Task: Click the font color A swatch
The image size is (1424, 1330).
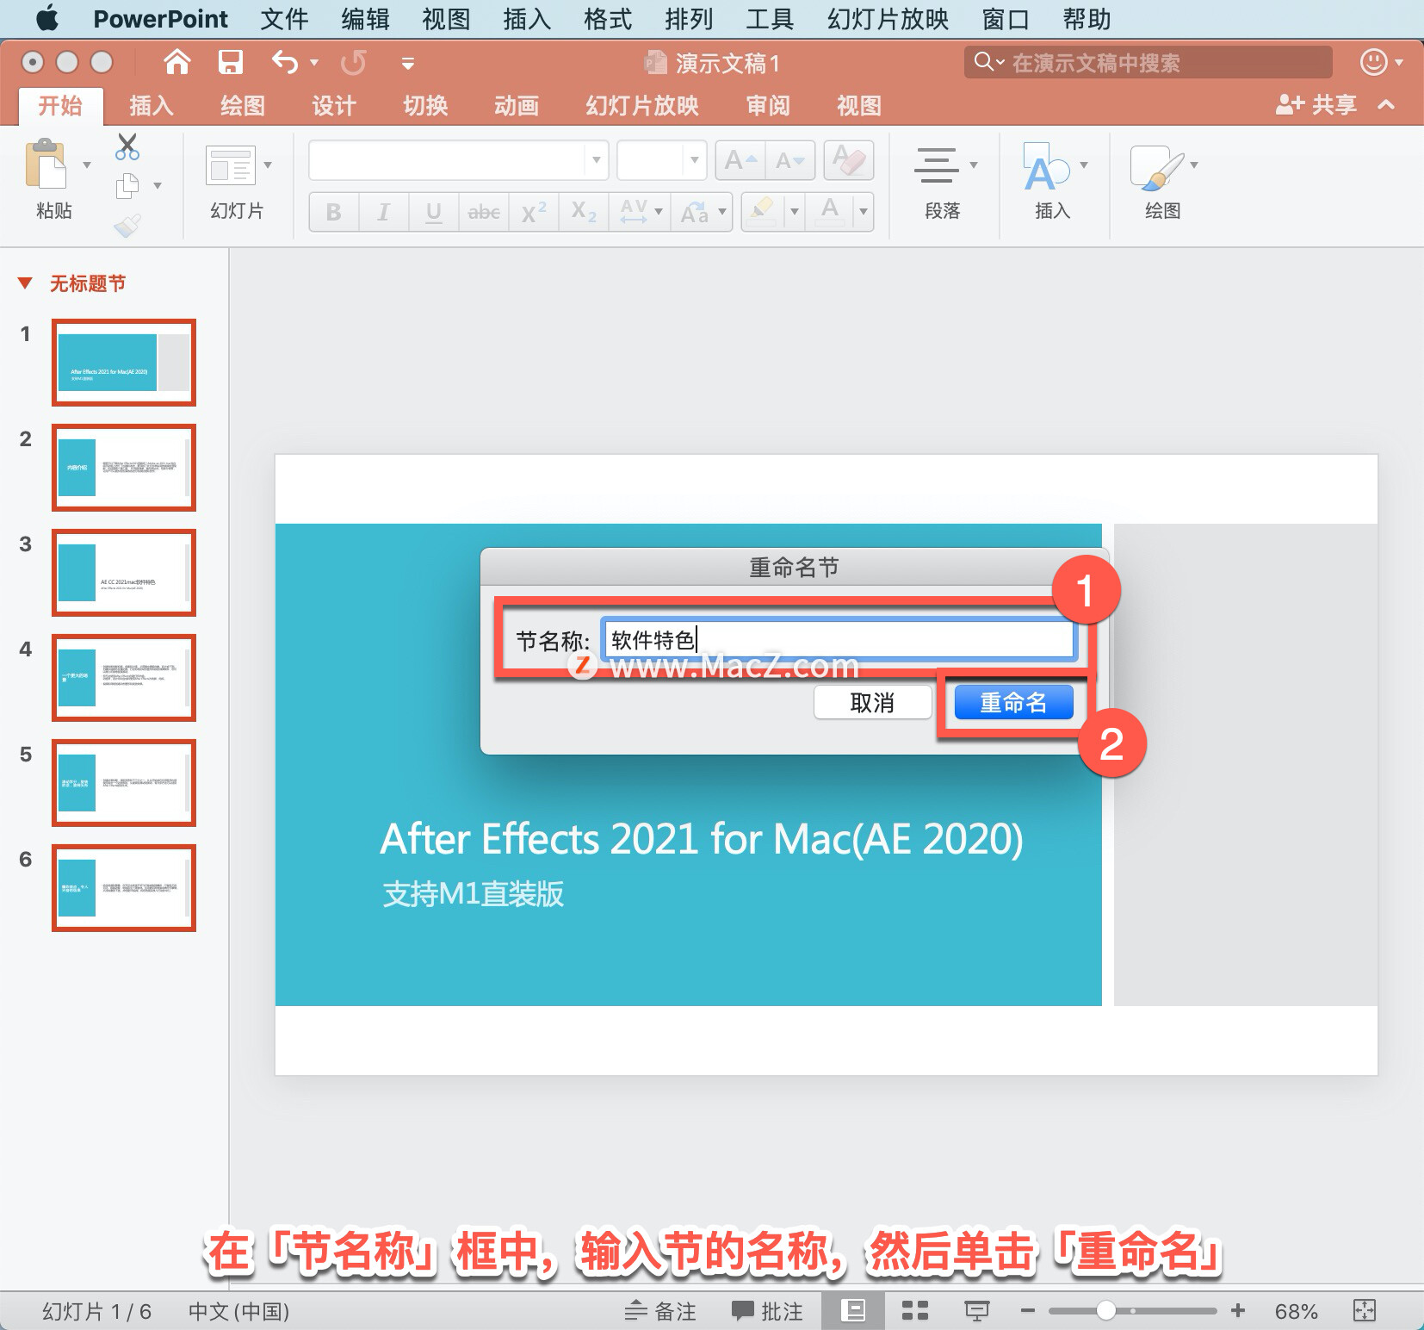Action: 830,212
